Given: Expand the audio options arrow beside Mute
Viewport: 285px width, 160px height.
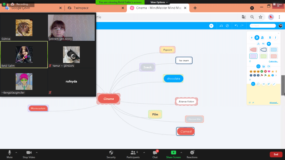Looking at the screenshot, I should click(16, 152).
